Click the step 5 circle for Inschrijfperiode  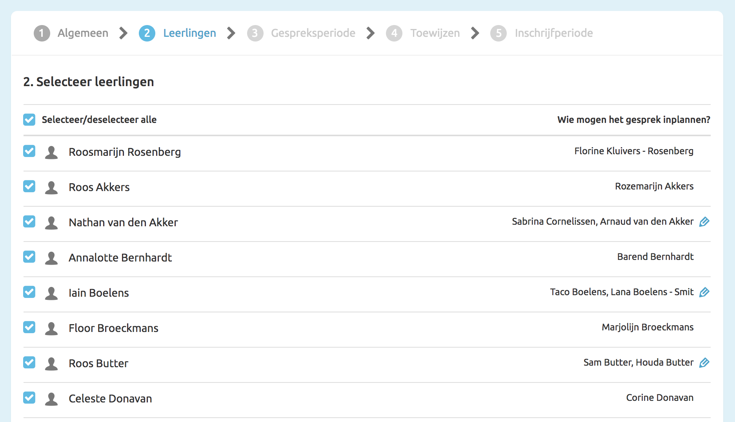[x=498, y=33]
